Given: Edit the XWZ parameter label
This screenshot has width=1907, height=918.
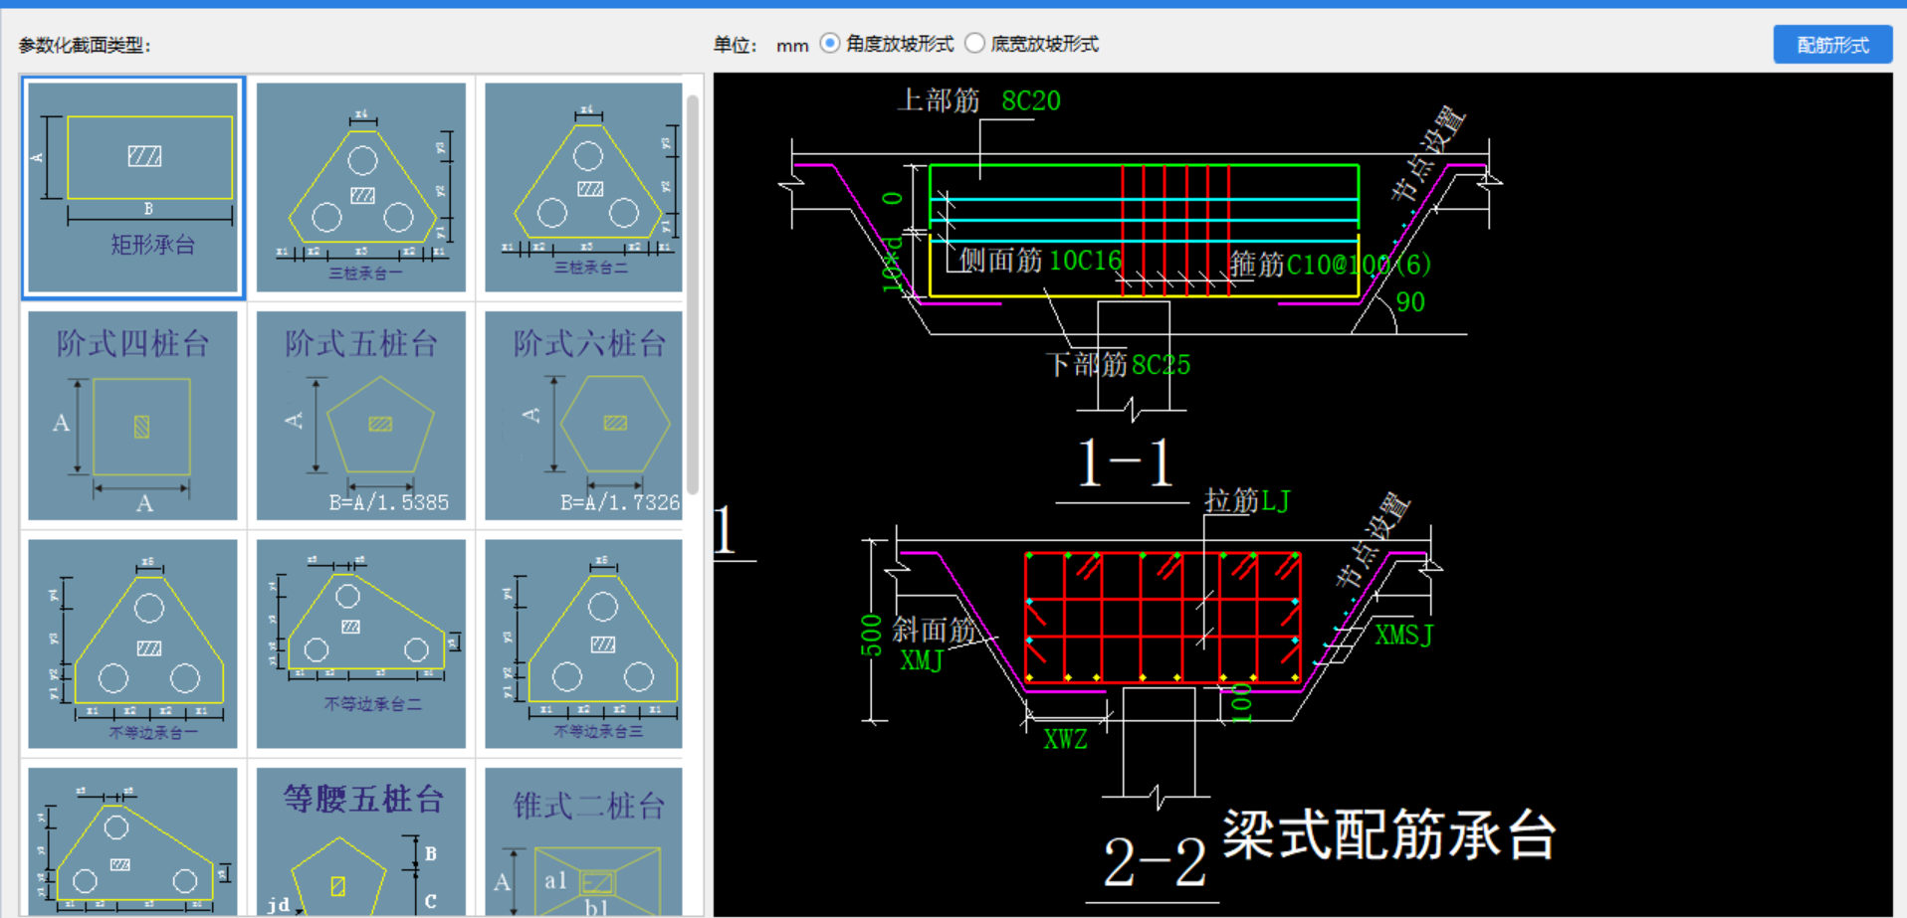Looking at the screenshot, I should coord(1065,739).
